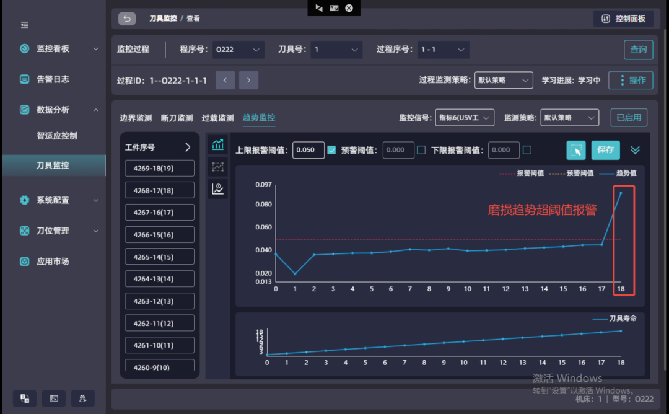
Task: Switch to the 过载监测 tab
Action: [x=217, y=118]
